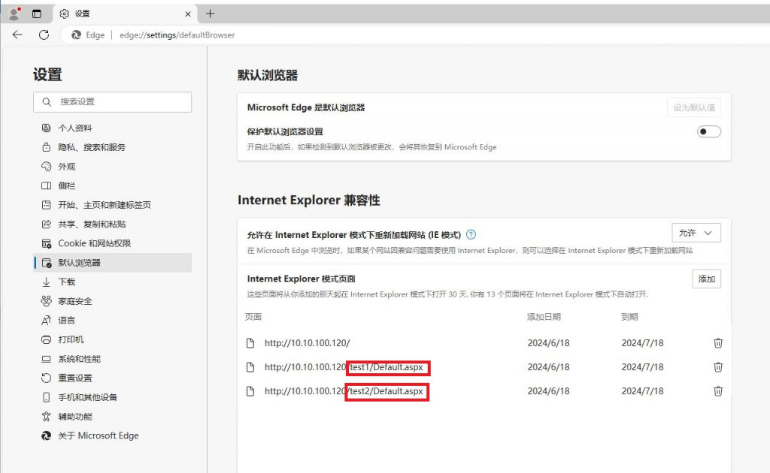
Task: Click the 打印机 printer icon
Action: [46, 339]
